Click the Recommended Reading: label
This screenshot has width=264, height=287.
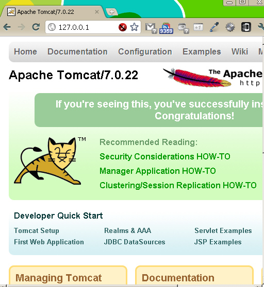(x=148, y=142)
